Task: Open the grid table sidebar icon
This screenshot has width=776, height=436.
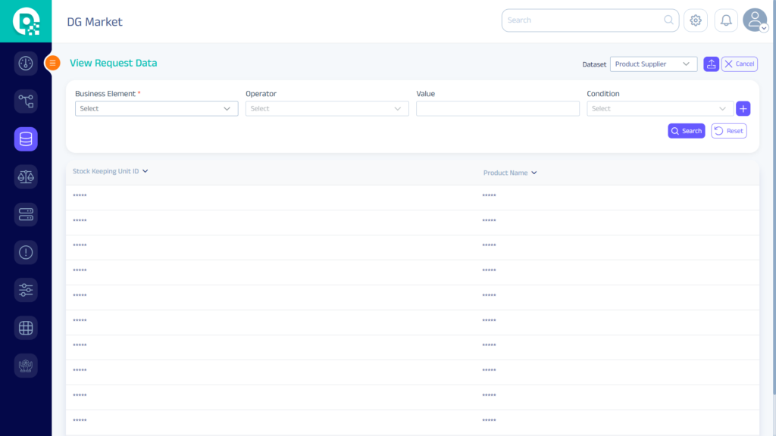Action: [x=26, y=328]
